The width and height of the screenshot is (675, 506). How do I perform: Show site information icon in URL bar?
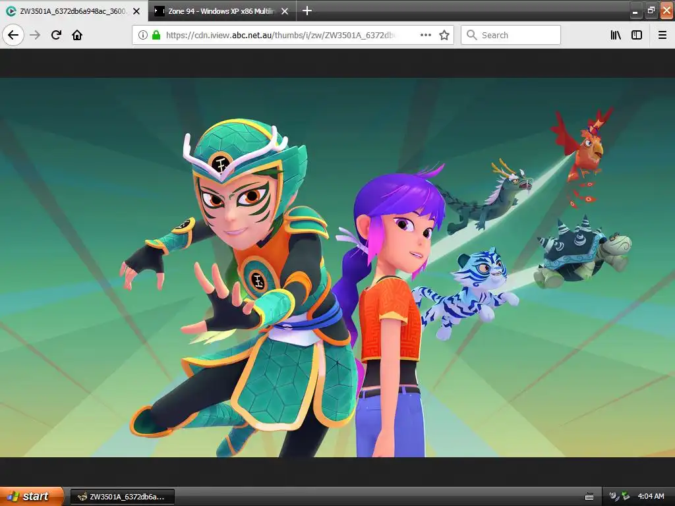click(143, 35)
